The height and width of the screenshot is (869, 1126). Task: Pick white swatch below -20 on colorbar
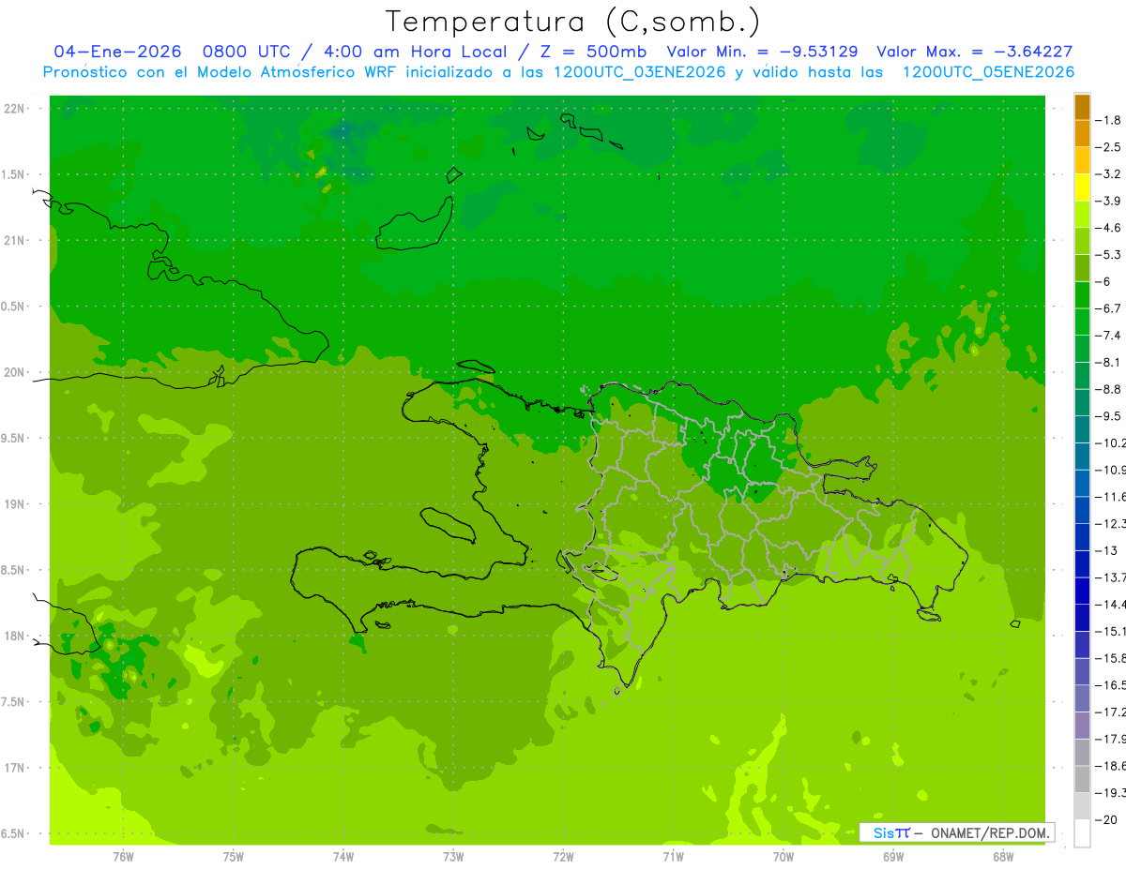[x=1082, y=832]
